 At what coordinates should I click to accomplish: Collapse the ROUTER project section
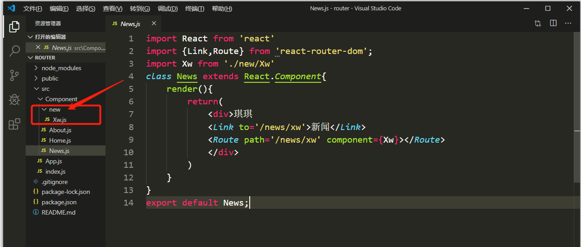(66, 58)
